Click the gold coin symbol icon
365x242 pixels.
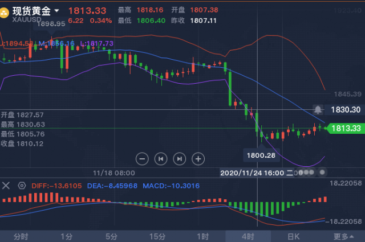(4, 13)
